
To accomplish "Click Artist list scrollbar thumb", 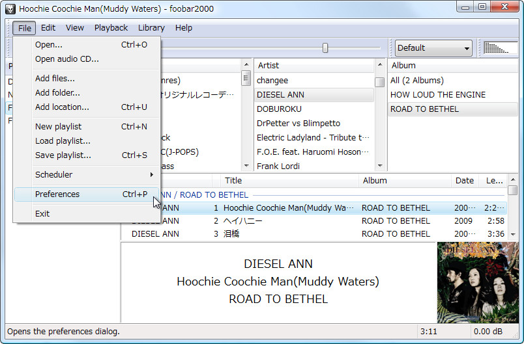I will (x=379, y=82).
